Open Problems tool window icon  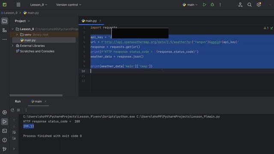[x=5, y=140]
